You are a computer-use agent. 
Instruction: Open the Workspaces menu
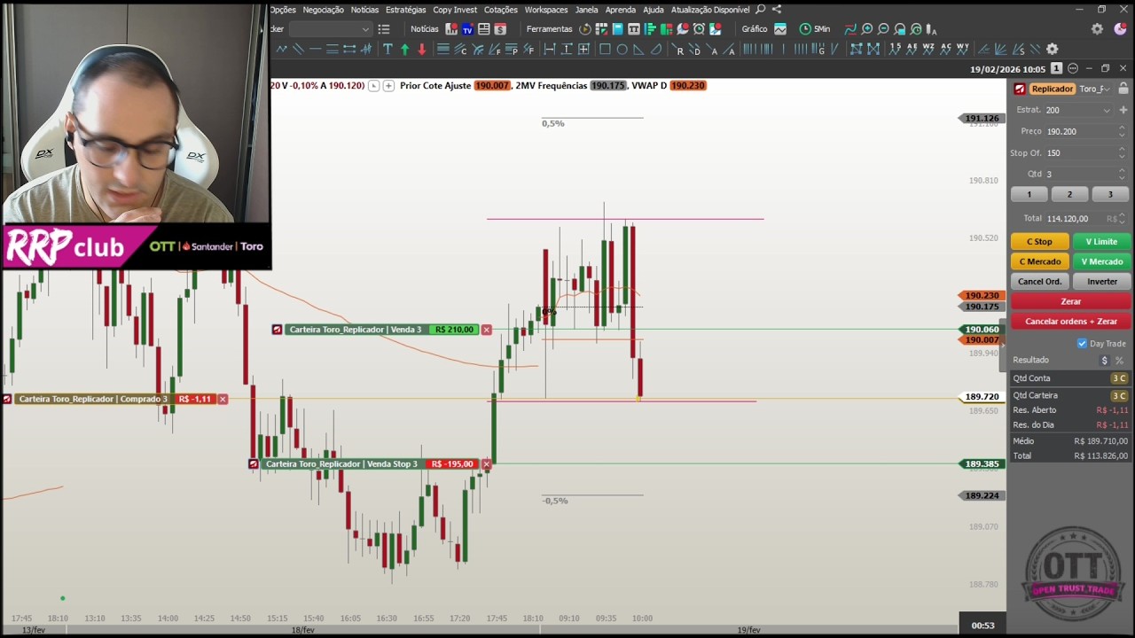click(546, 10)
